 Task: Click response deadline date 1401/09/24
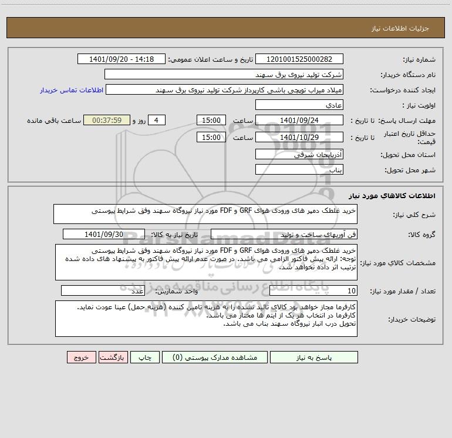(x=299, y=121)
